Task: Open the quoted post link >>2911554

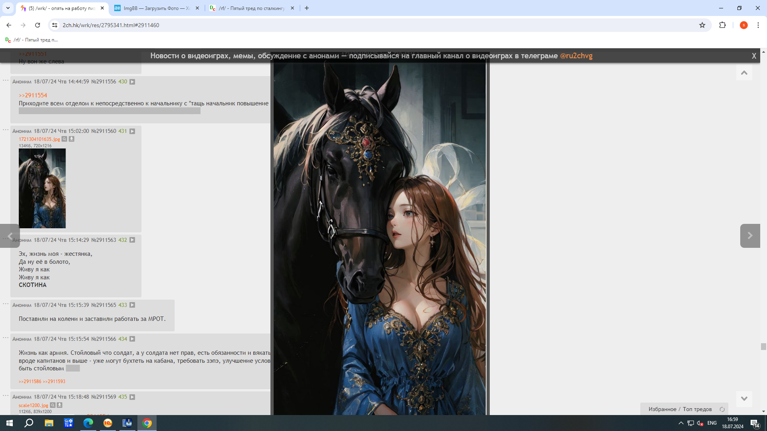Action: click(x=33, y=95)
